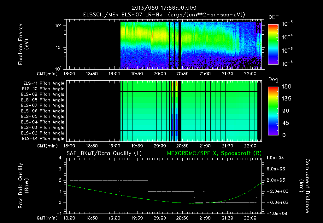The width and height of the screenshot is (323, 223).
Task: Click 10^-6 on the DEF scale
Action: pyautogui.click(x=287, y=64)
